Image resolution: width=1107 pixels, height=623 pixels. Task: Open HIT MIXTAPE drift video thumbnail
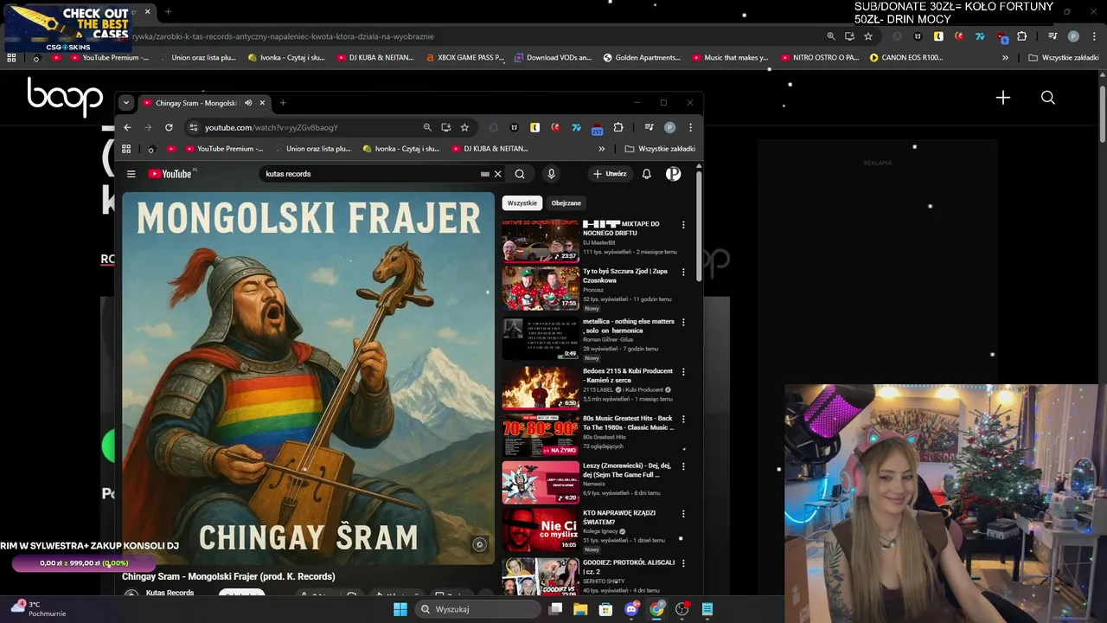[x=541, y=241]
